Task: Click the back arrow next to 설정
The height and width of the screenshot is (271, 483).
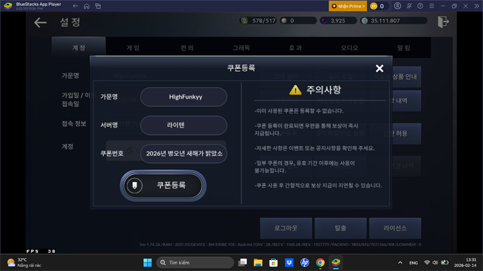Action: coord(40,23)
